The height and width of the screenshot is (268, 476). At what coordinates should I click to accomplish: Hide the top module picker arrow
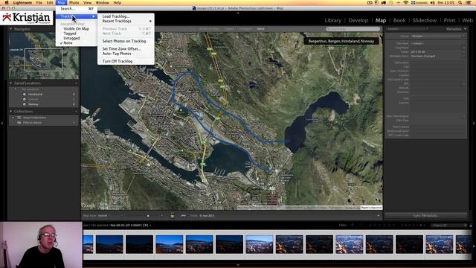pos(238,13)
